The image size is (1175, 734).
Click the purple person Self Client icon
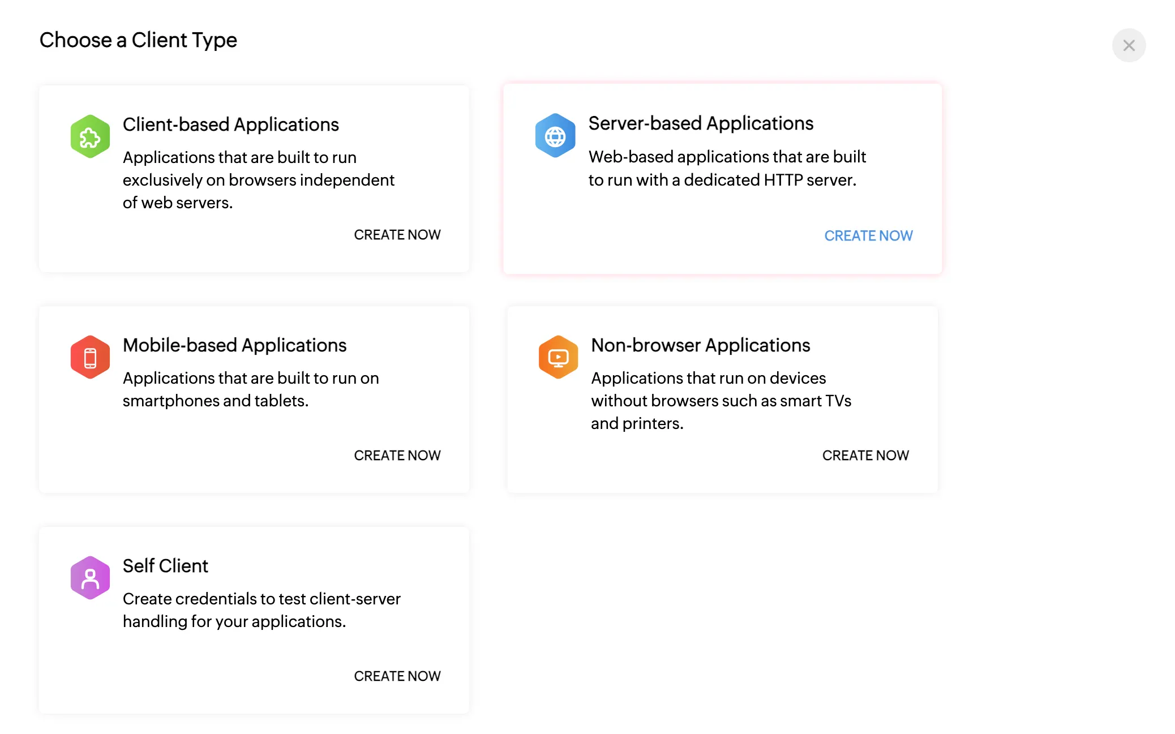point(90,578)
